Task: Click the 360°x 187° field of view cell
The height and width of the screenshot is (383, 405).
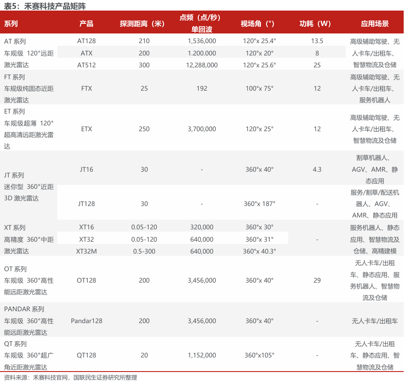Action: point(259,203)
